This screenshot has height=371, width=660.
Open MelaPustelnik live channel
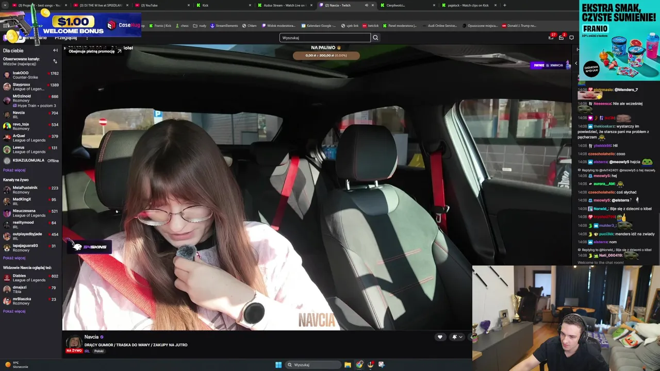coord(30,190)
